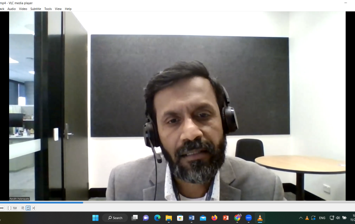
Task: Open the Video menu
Action: [x=23, y=9]
